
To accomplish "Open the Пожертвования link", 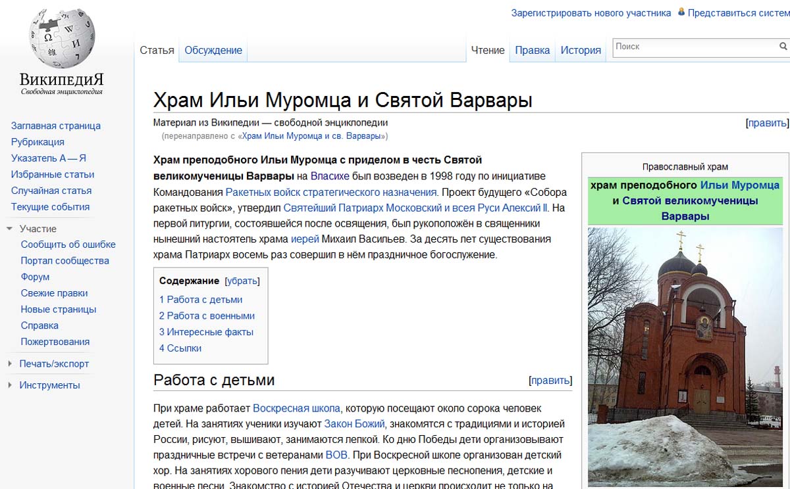I will tap(55, 342).
